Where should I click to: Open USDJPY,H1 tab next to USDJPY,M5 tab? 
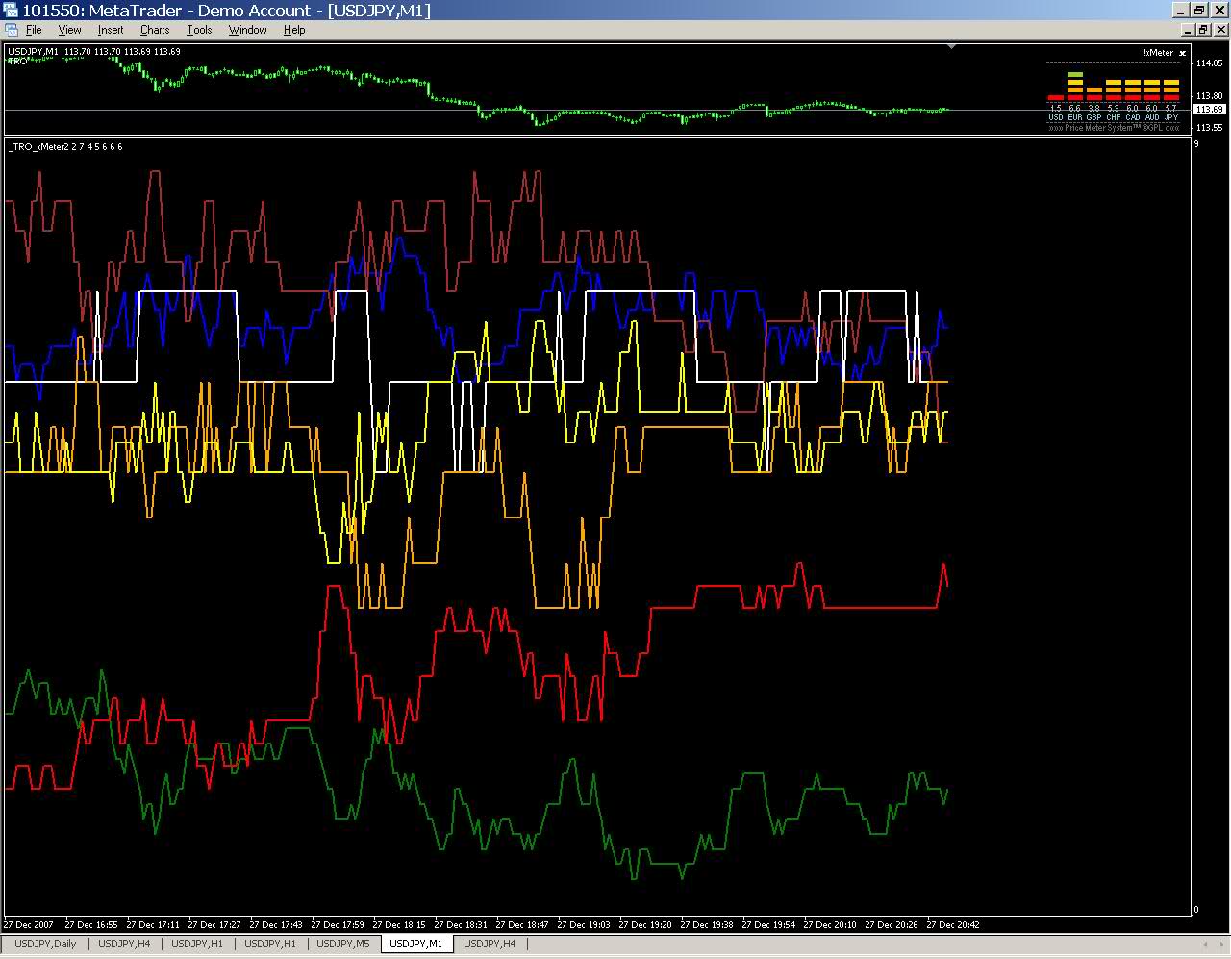pyautogui.click(x=270, y=944)
